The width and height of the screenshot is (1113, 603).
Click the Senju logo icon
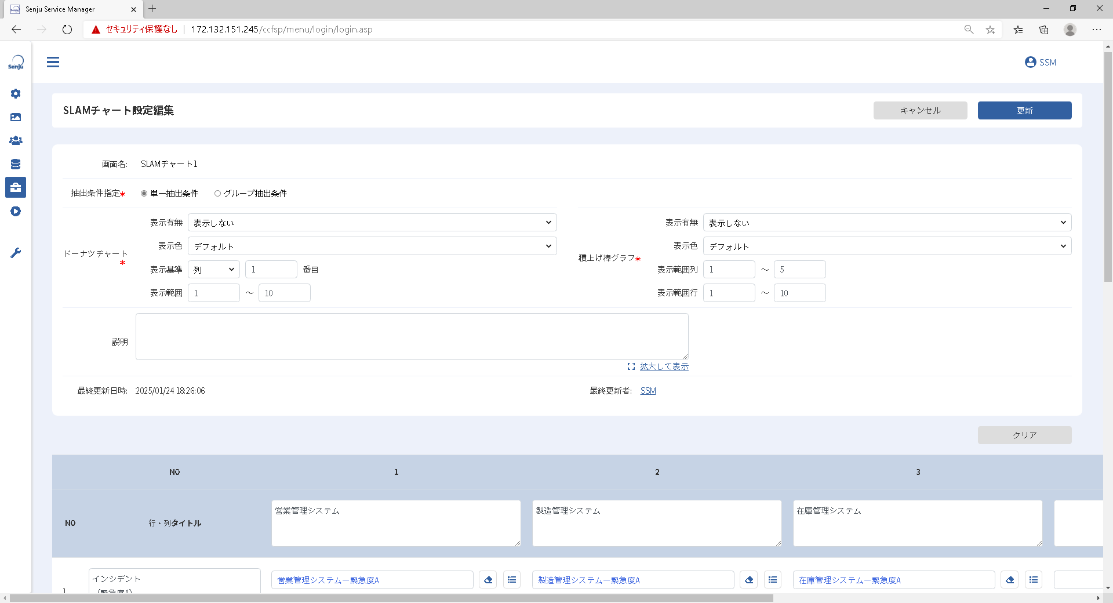coord(16,62)
